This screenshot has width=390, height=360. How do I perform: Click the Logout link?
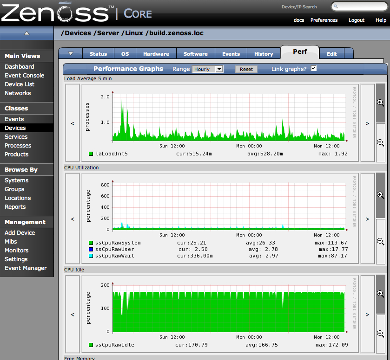point(357,20)
